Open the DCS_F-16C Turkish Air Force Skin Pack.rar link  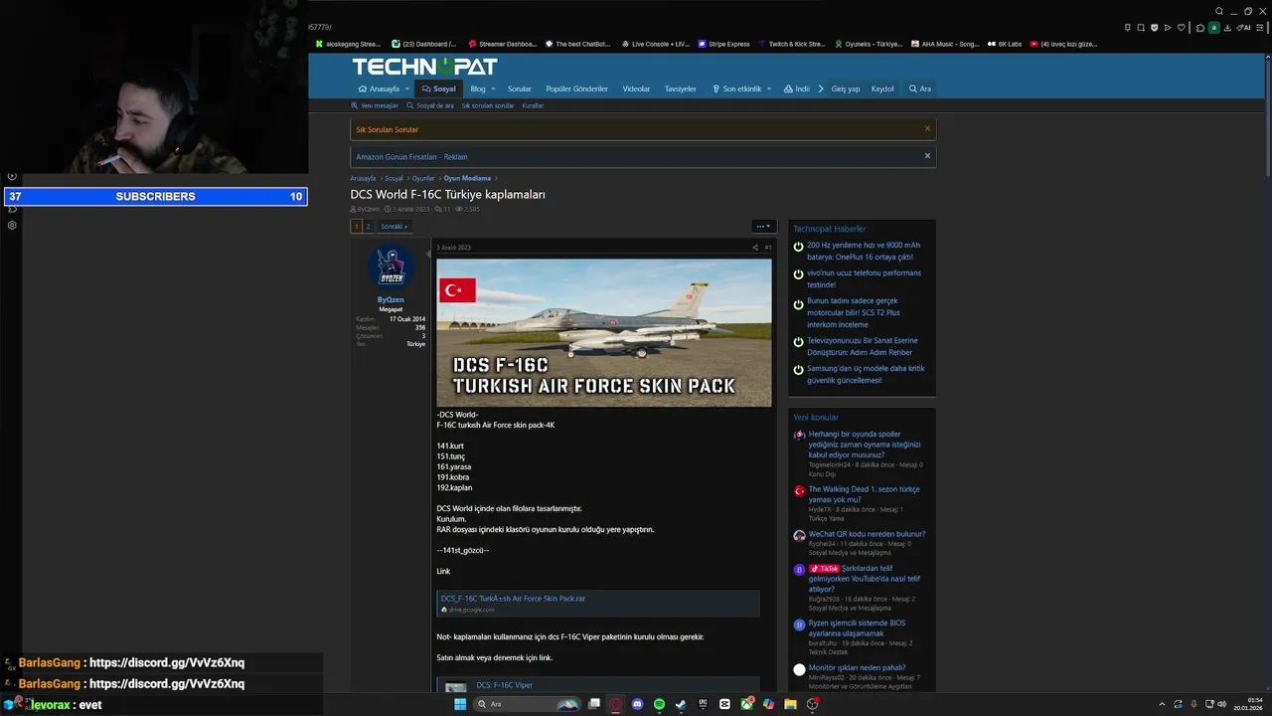click(513, 599)
